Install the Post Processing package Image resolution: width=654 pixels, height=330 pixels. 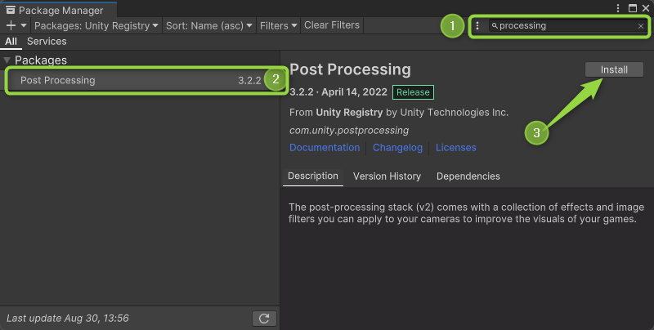click(x=614, y=69)
